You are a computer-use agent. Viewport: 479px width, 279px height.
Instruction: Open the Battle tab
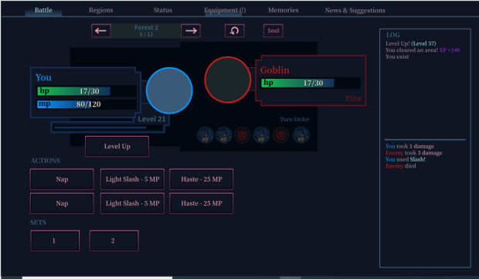(x=43, y=10)
